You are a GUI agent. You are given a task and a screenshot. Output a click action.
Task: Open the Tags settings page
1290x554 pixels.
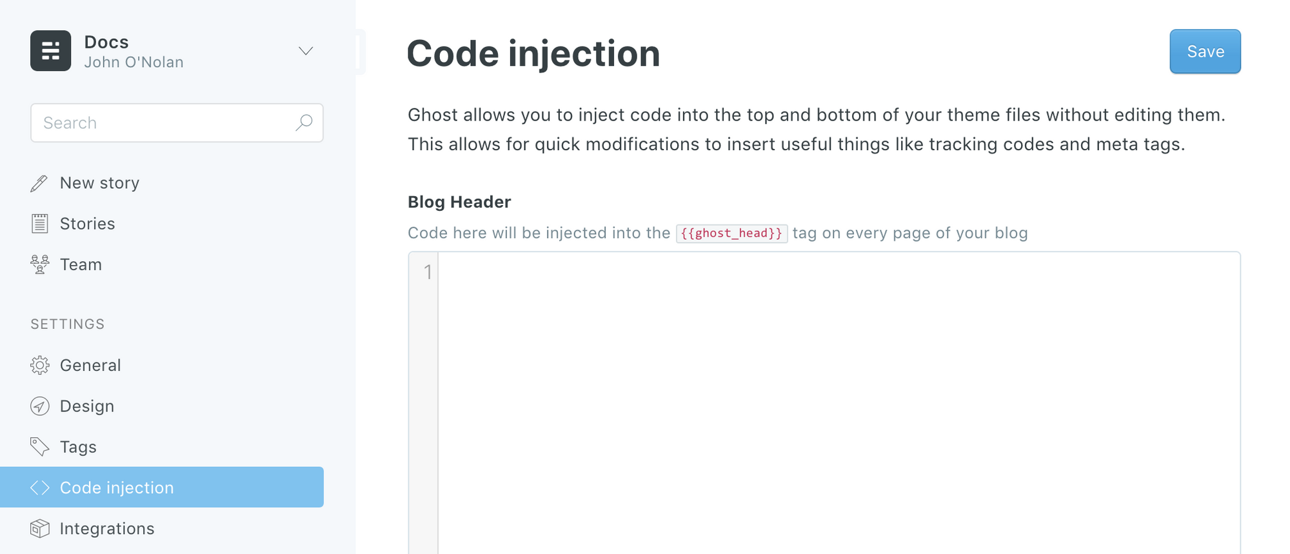78,447
